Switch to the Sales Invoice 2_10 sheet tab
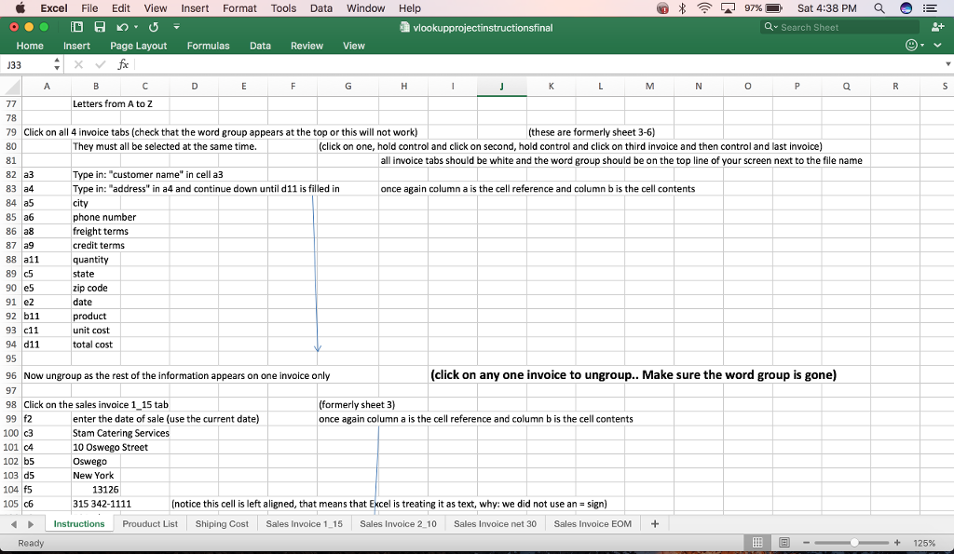The width and height of the screenshot is (954, 554). point(398,523)
